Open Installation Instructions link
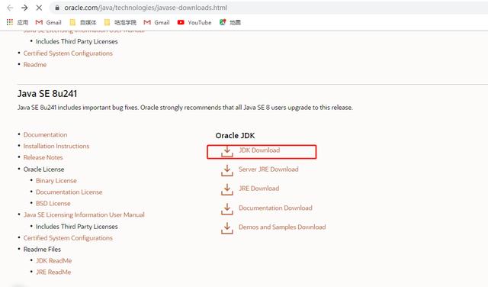This screenshot has width=488, height=287. (x=56, y=146)
